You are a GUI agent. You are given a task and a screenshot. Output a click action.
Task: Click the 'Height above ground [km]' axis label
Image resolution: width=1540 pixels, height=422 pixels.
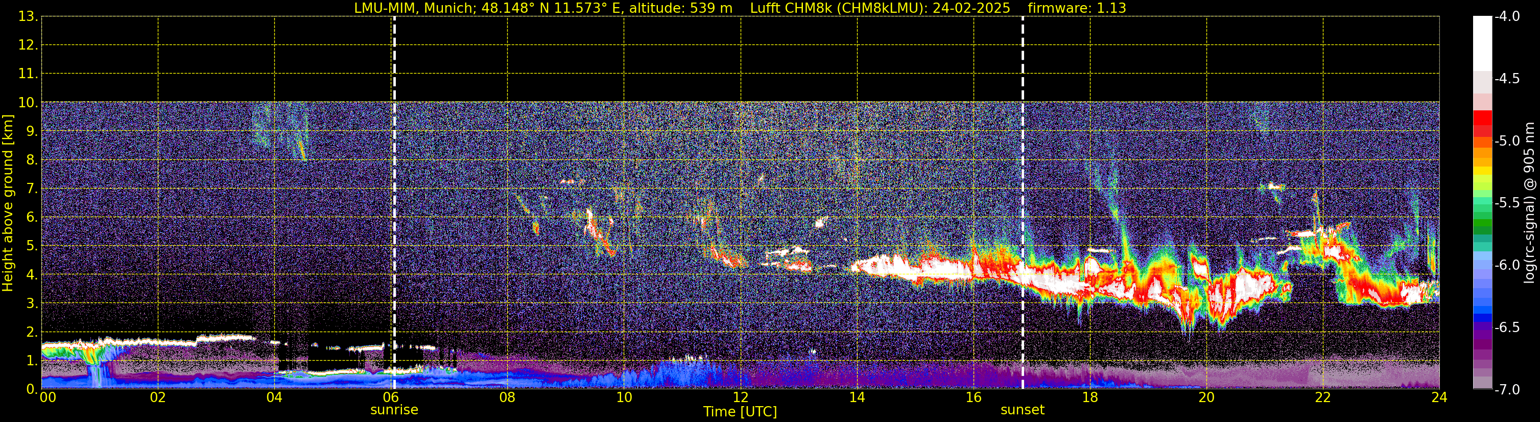(x=8, y=203)
